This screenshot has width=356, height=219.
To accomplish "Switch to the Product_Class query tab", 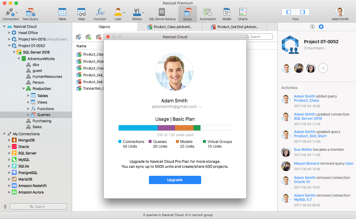I will tap(170, 27).
